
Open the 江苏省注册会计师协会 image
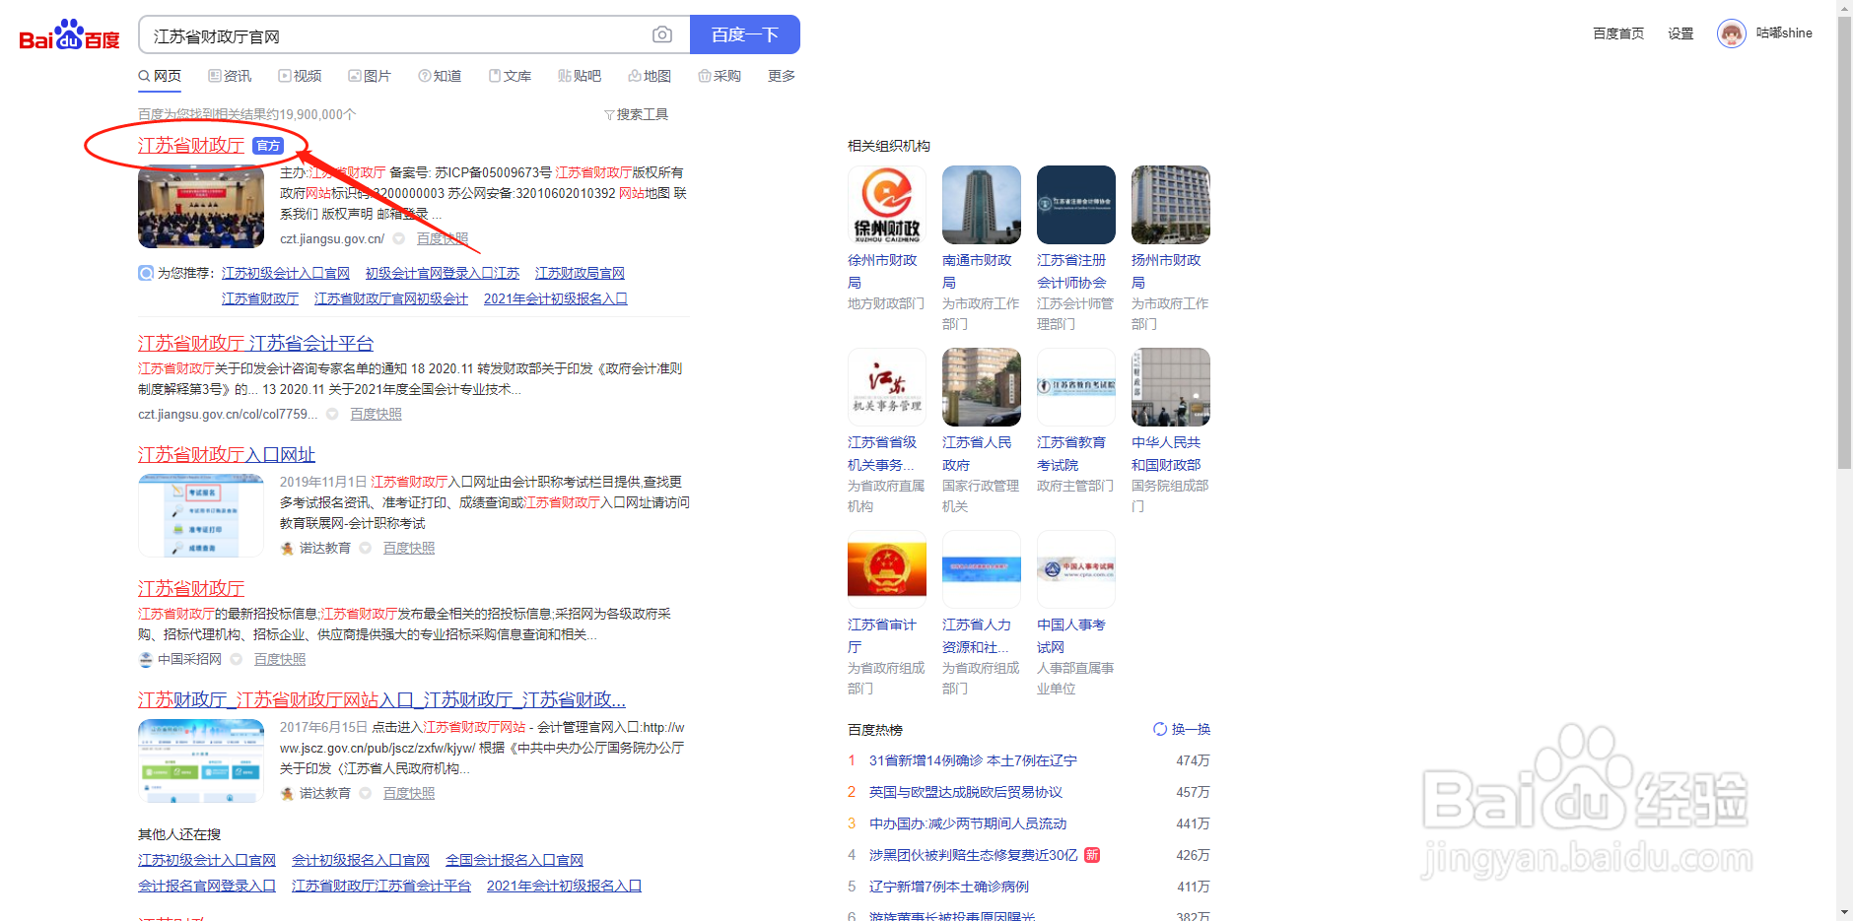point(1076,205)
